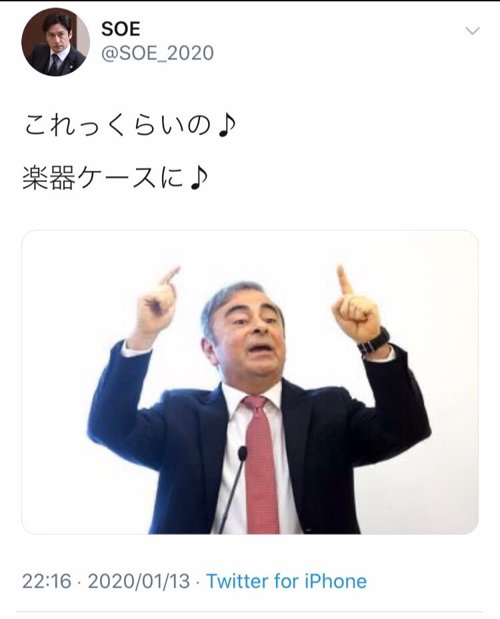Open the attached photo in the tweet
The image size is (500, 619).
point(250,382)
